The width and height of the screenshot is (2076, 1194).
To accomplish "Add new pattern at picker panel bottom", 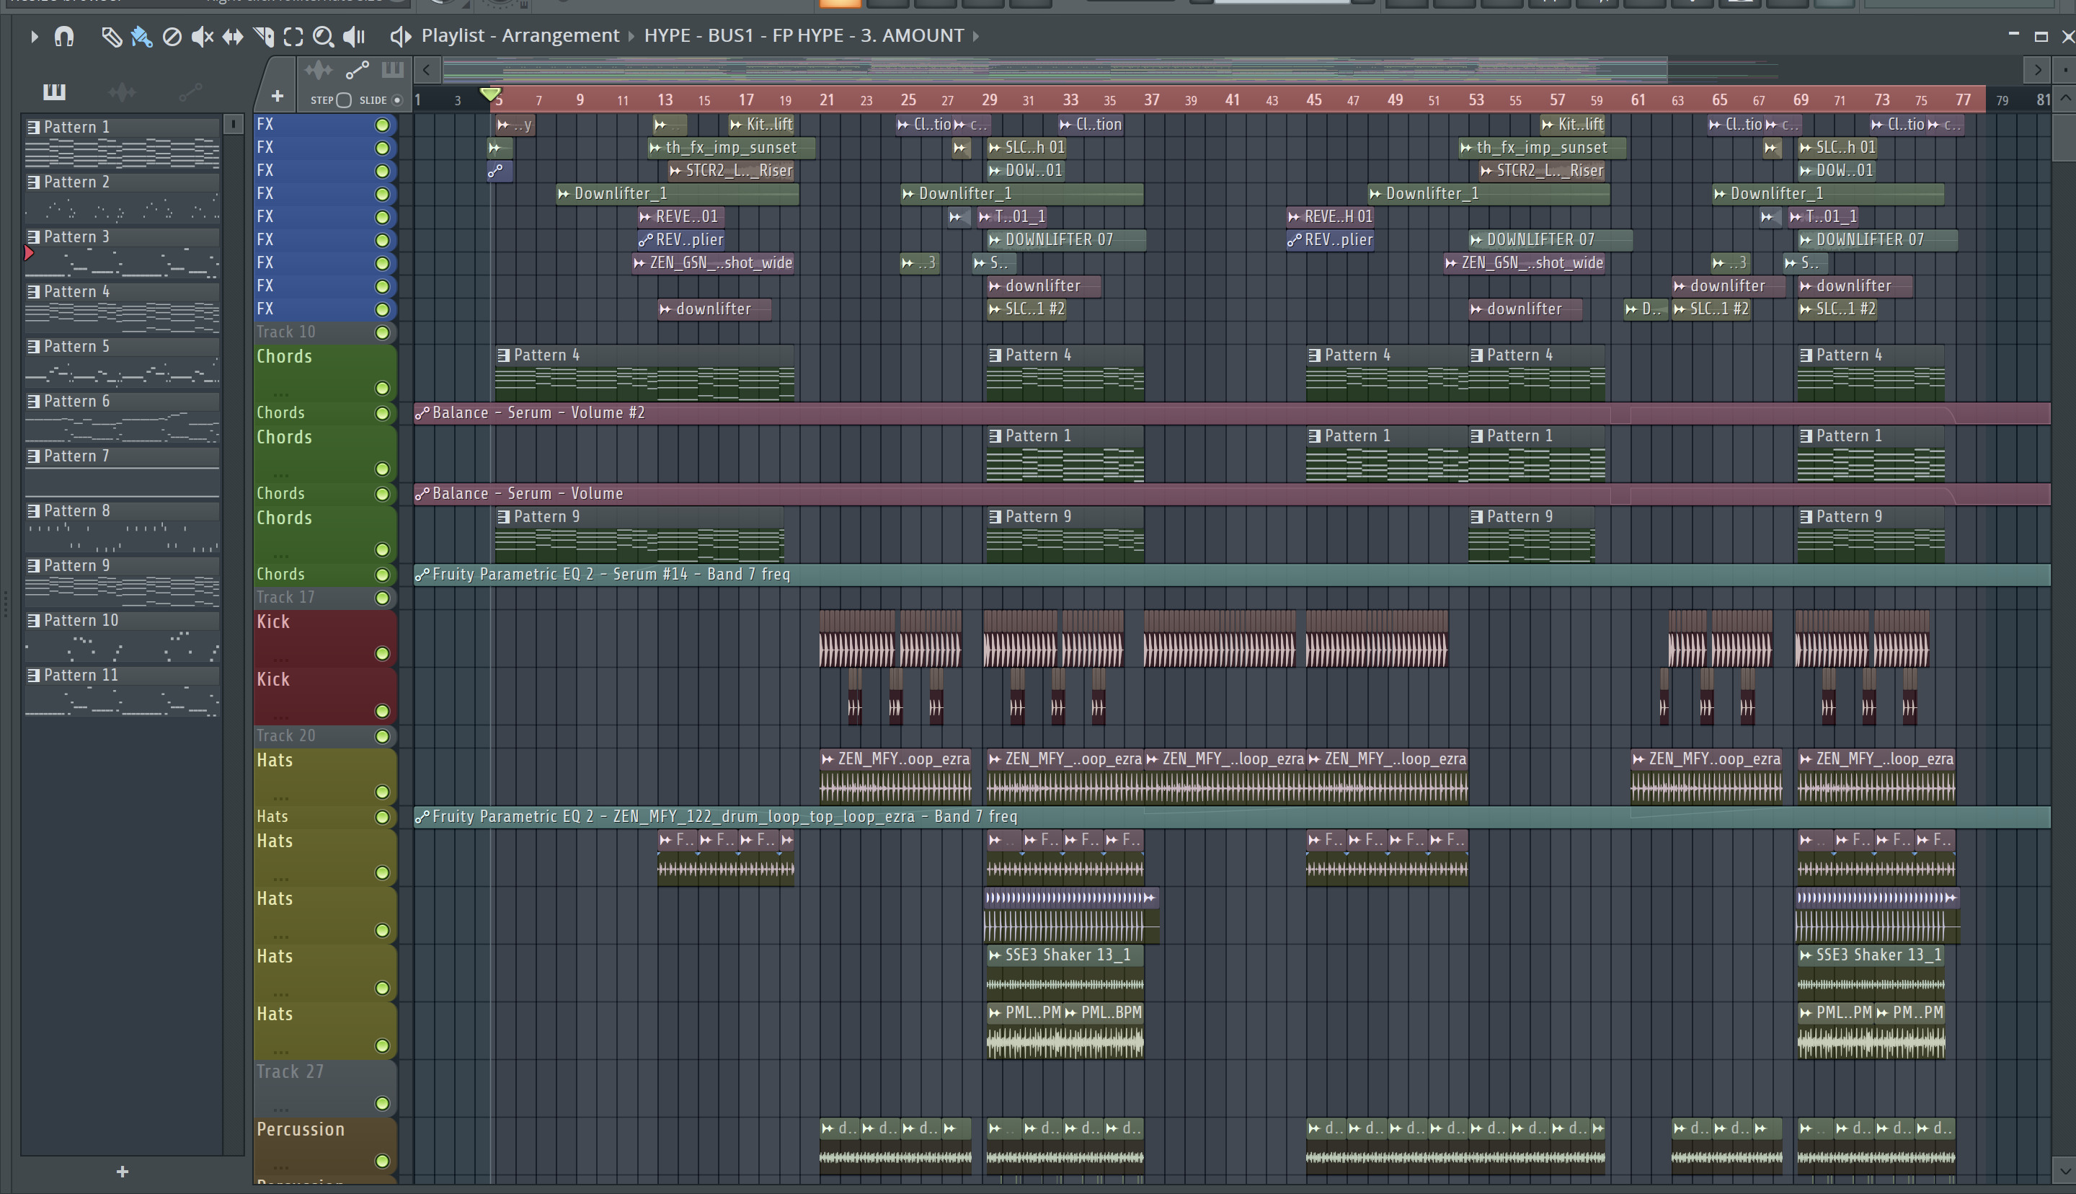I will pos(122,1172).
